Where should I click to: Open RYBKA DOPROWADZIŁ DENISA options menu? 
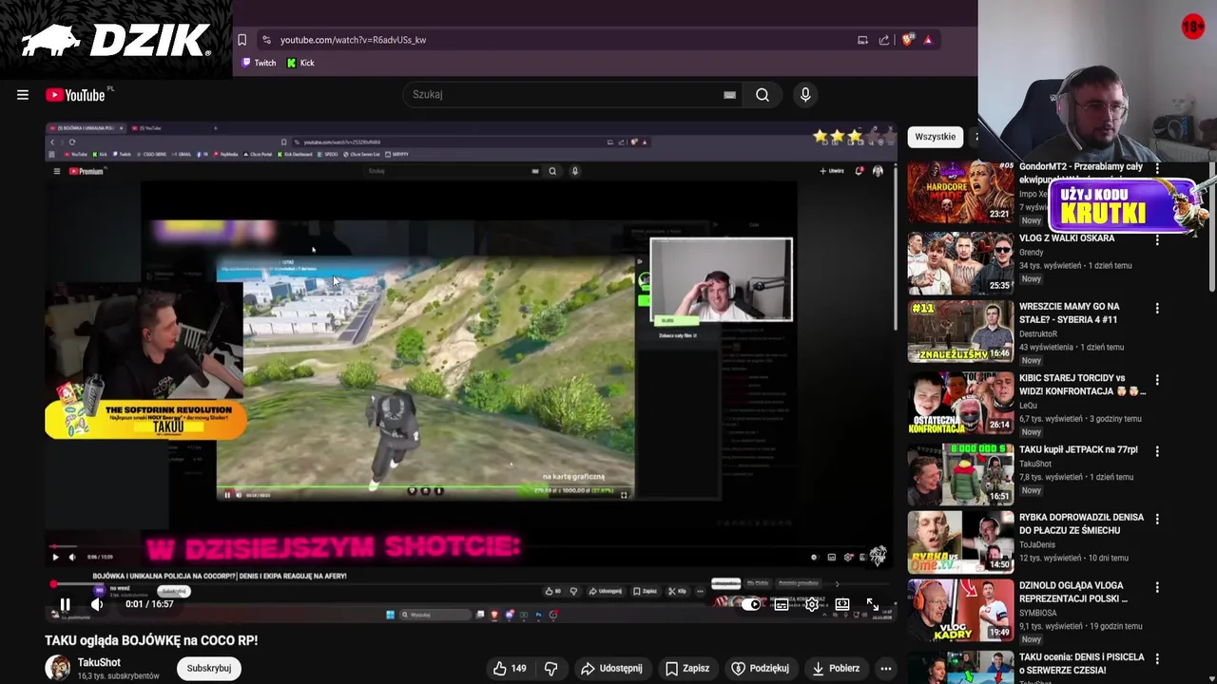pyautogui.click(x=1157, y=520)
